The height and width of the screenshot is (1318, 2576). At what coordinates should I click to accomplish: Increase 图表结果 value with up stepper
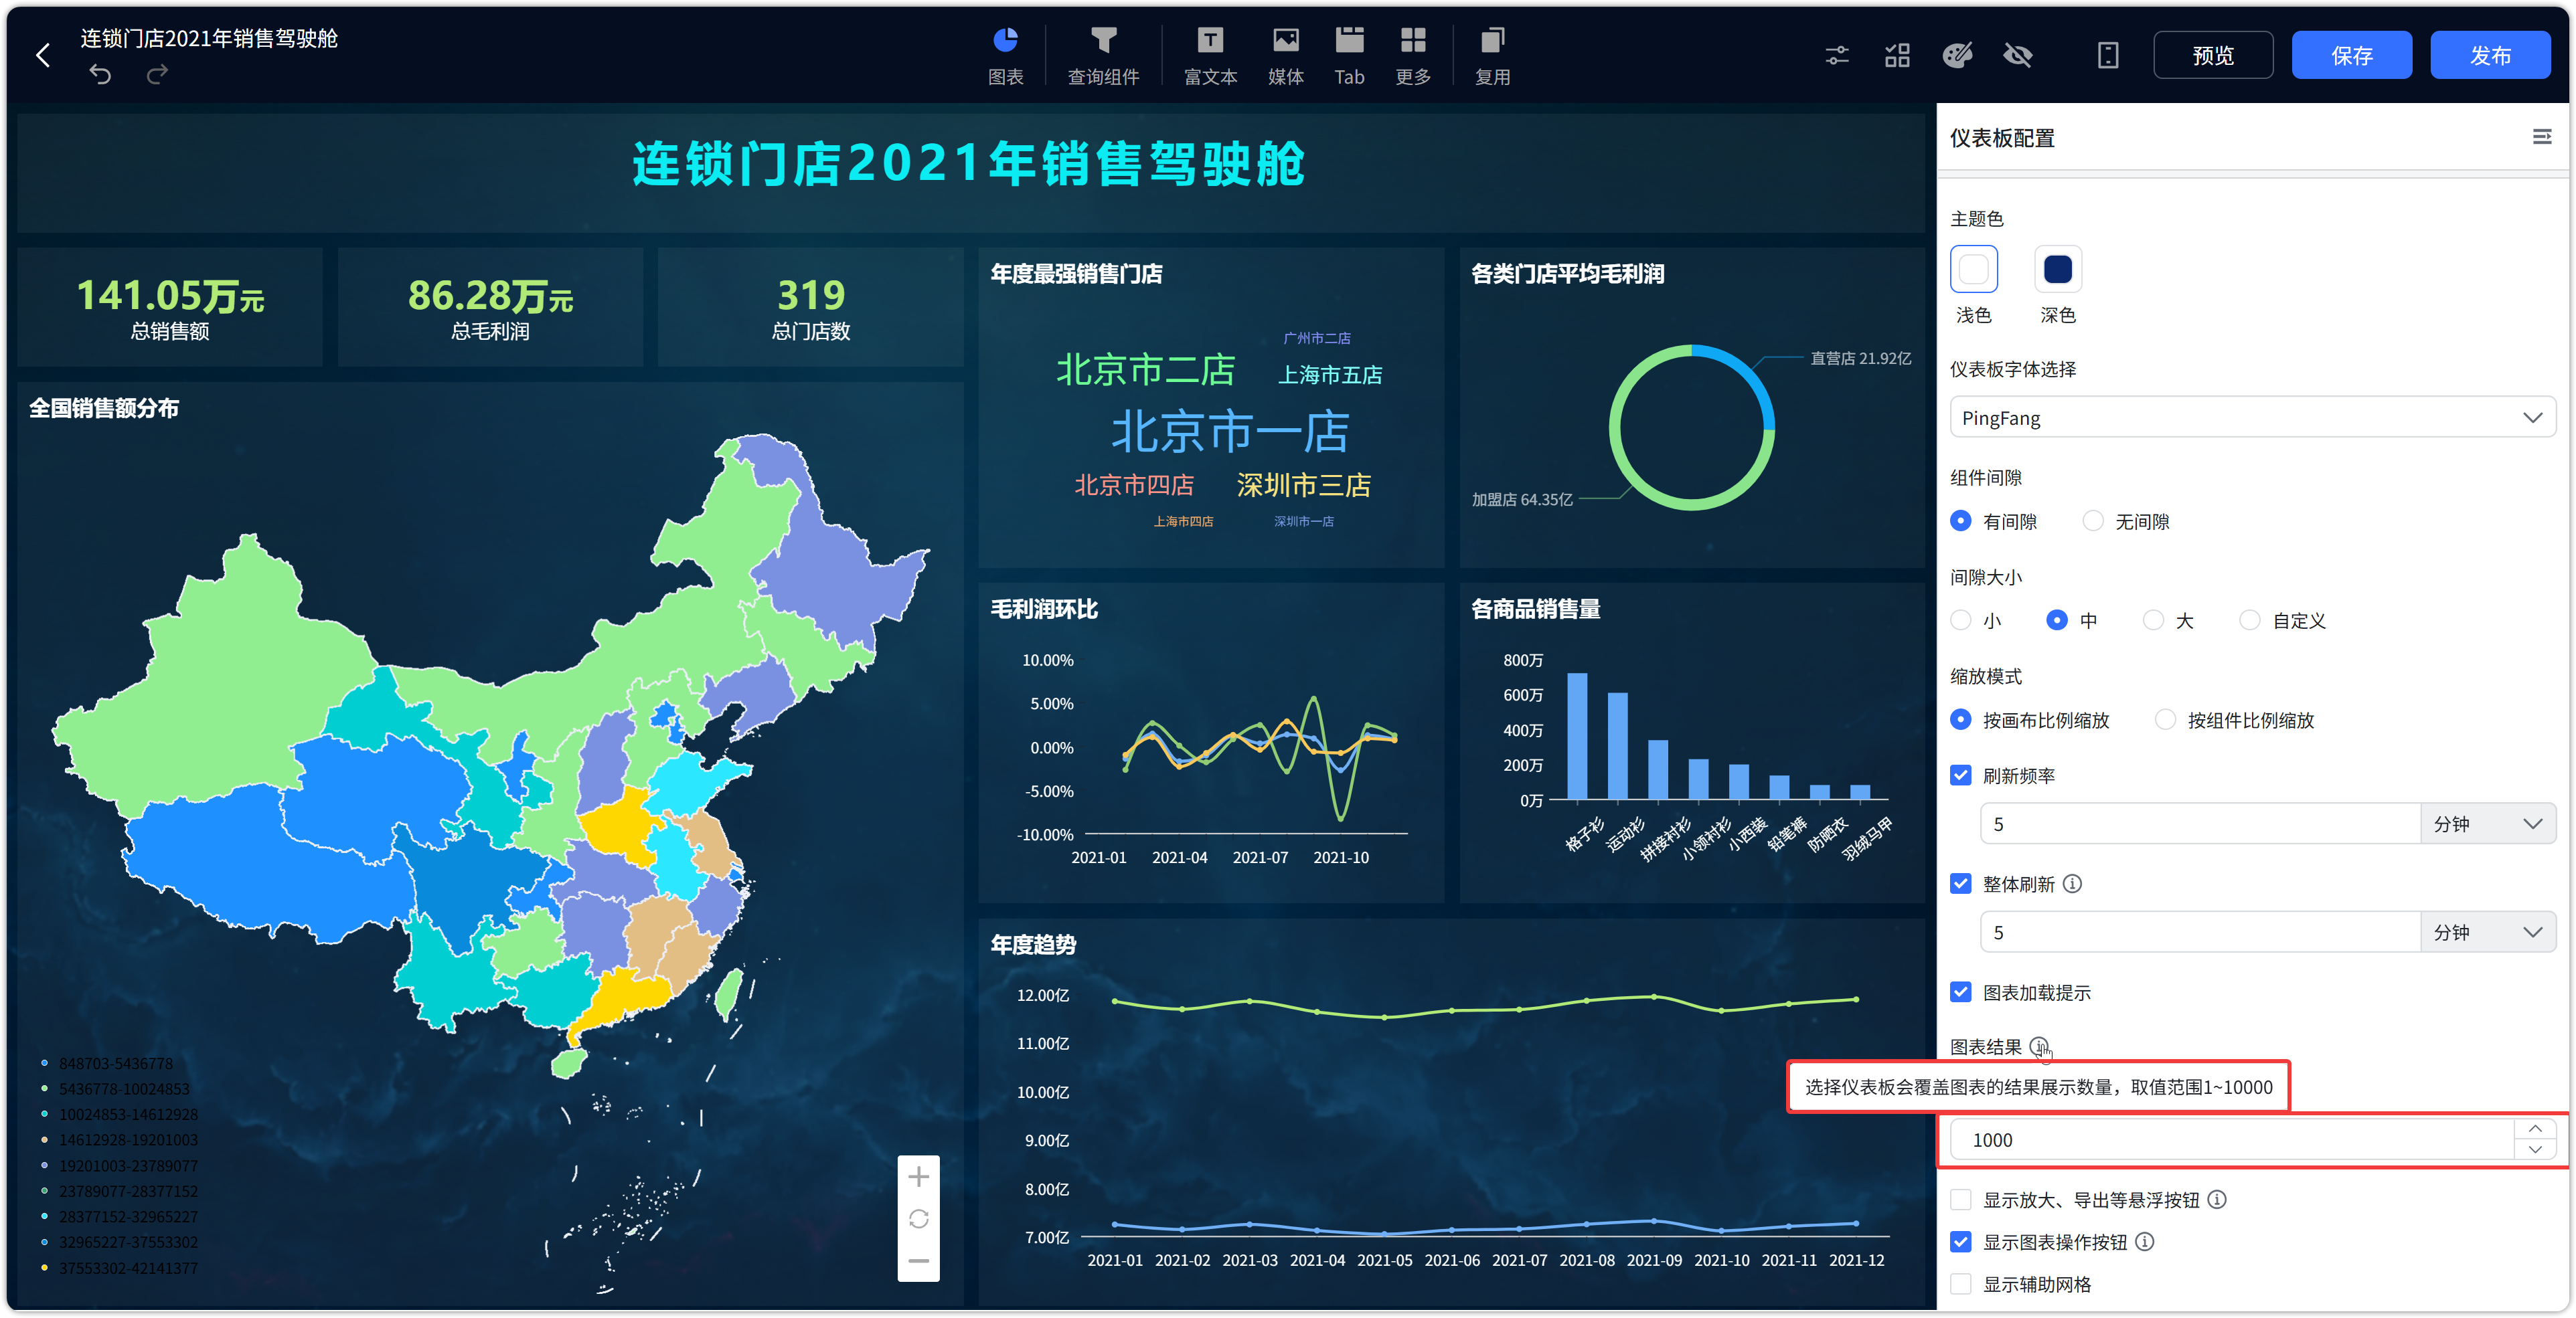[2535, 1129]
